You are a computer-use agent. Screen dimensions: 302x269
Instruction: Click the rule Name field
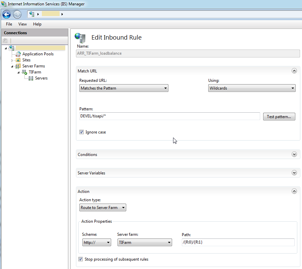point(188,53)
